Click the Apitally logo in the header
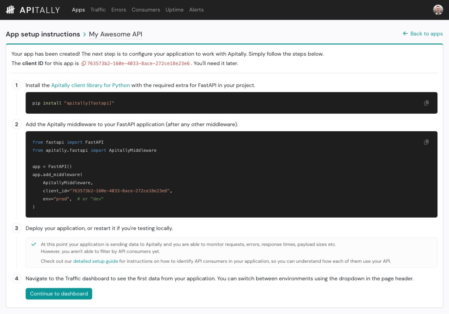449x314 pixels. (33, 10)
